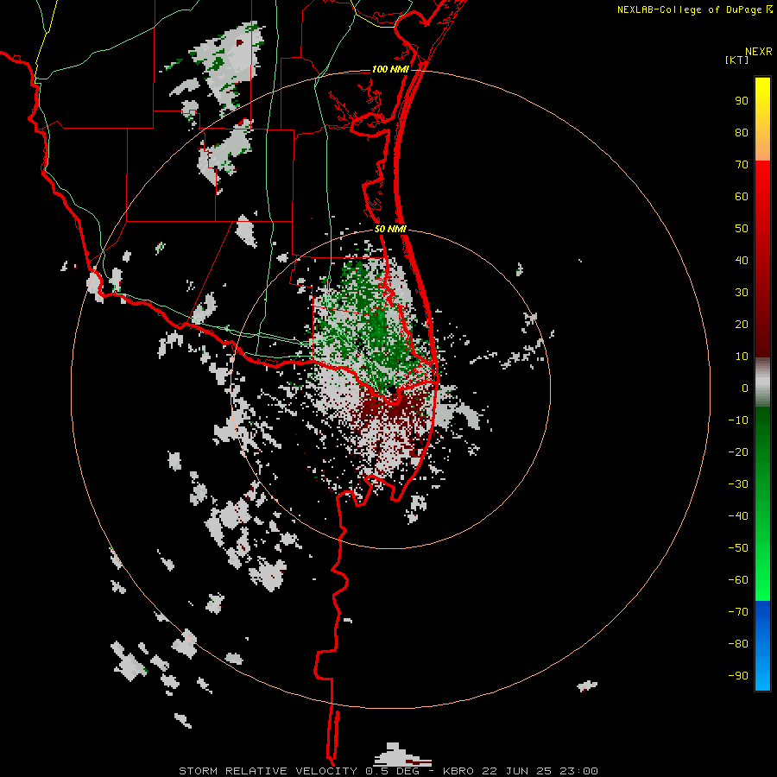Click the 100 NMI range ring label
This screenshot has width=777, height=777.
(390, 69)
